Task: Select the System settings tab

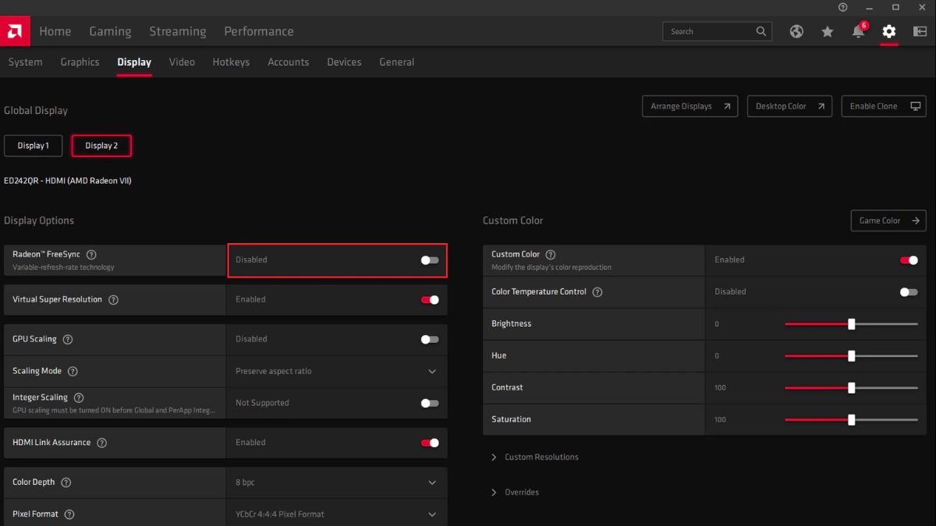Action: (26, 62)
